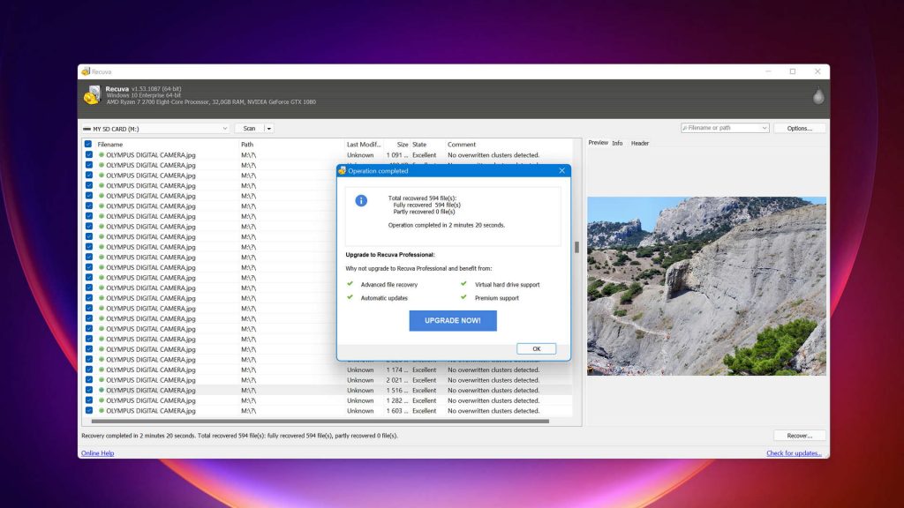Uncheck the bottom visible file's checkbox

(x=88, y=411)
